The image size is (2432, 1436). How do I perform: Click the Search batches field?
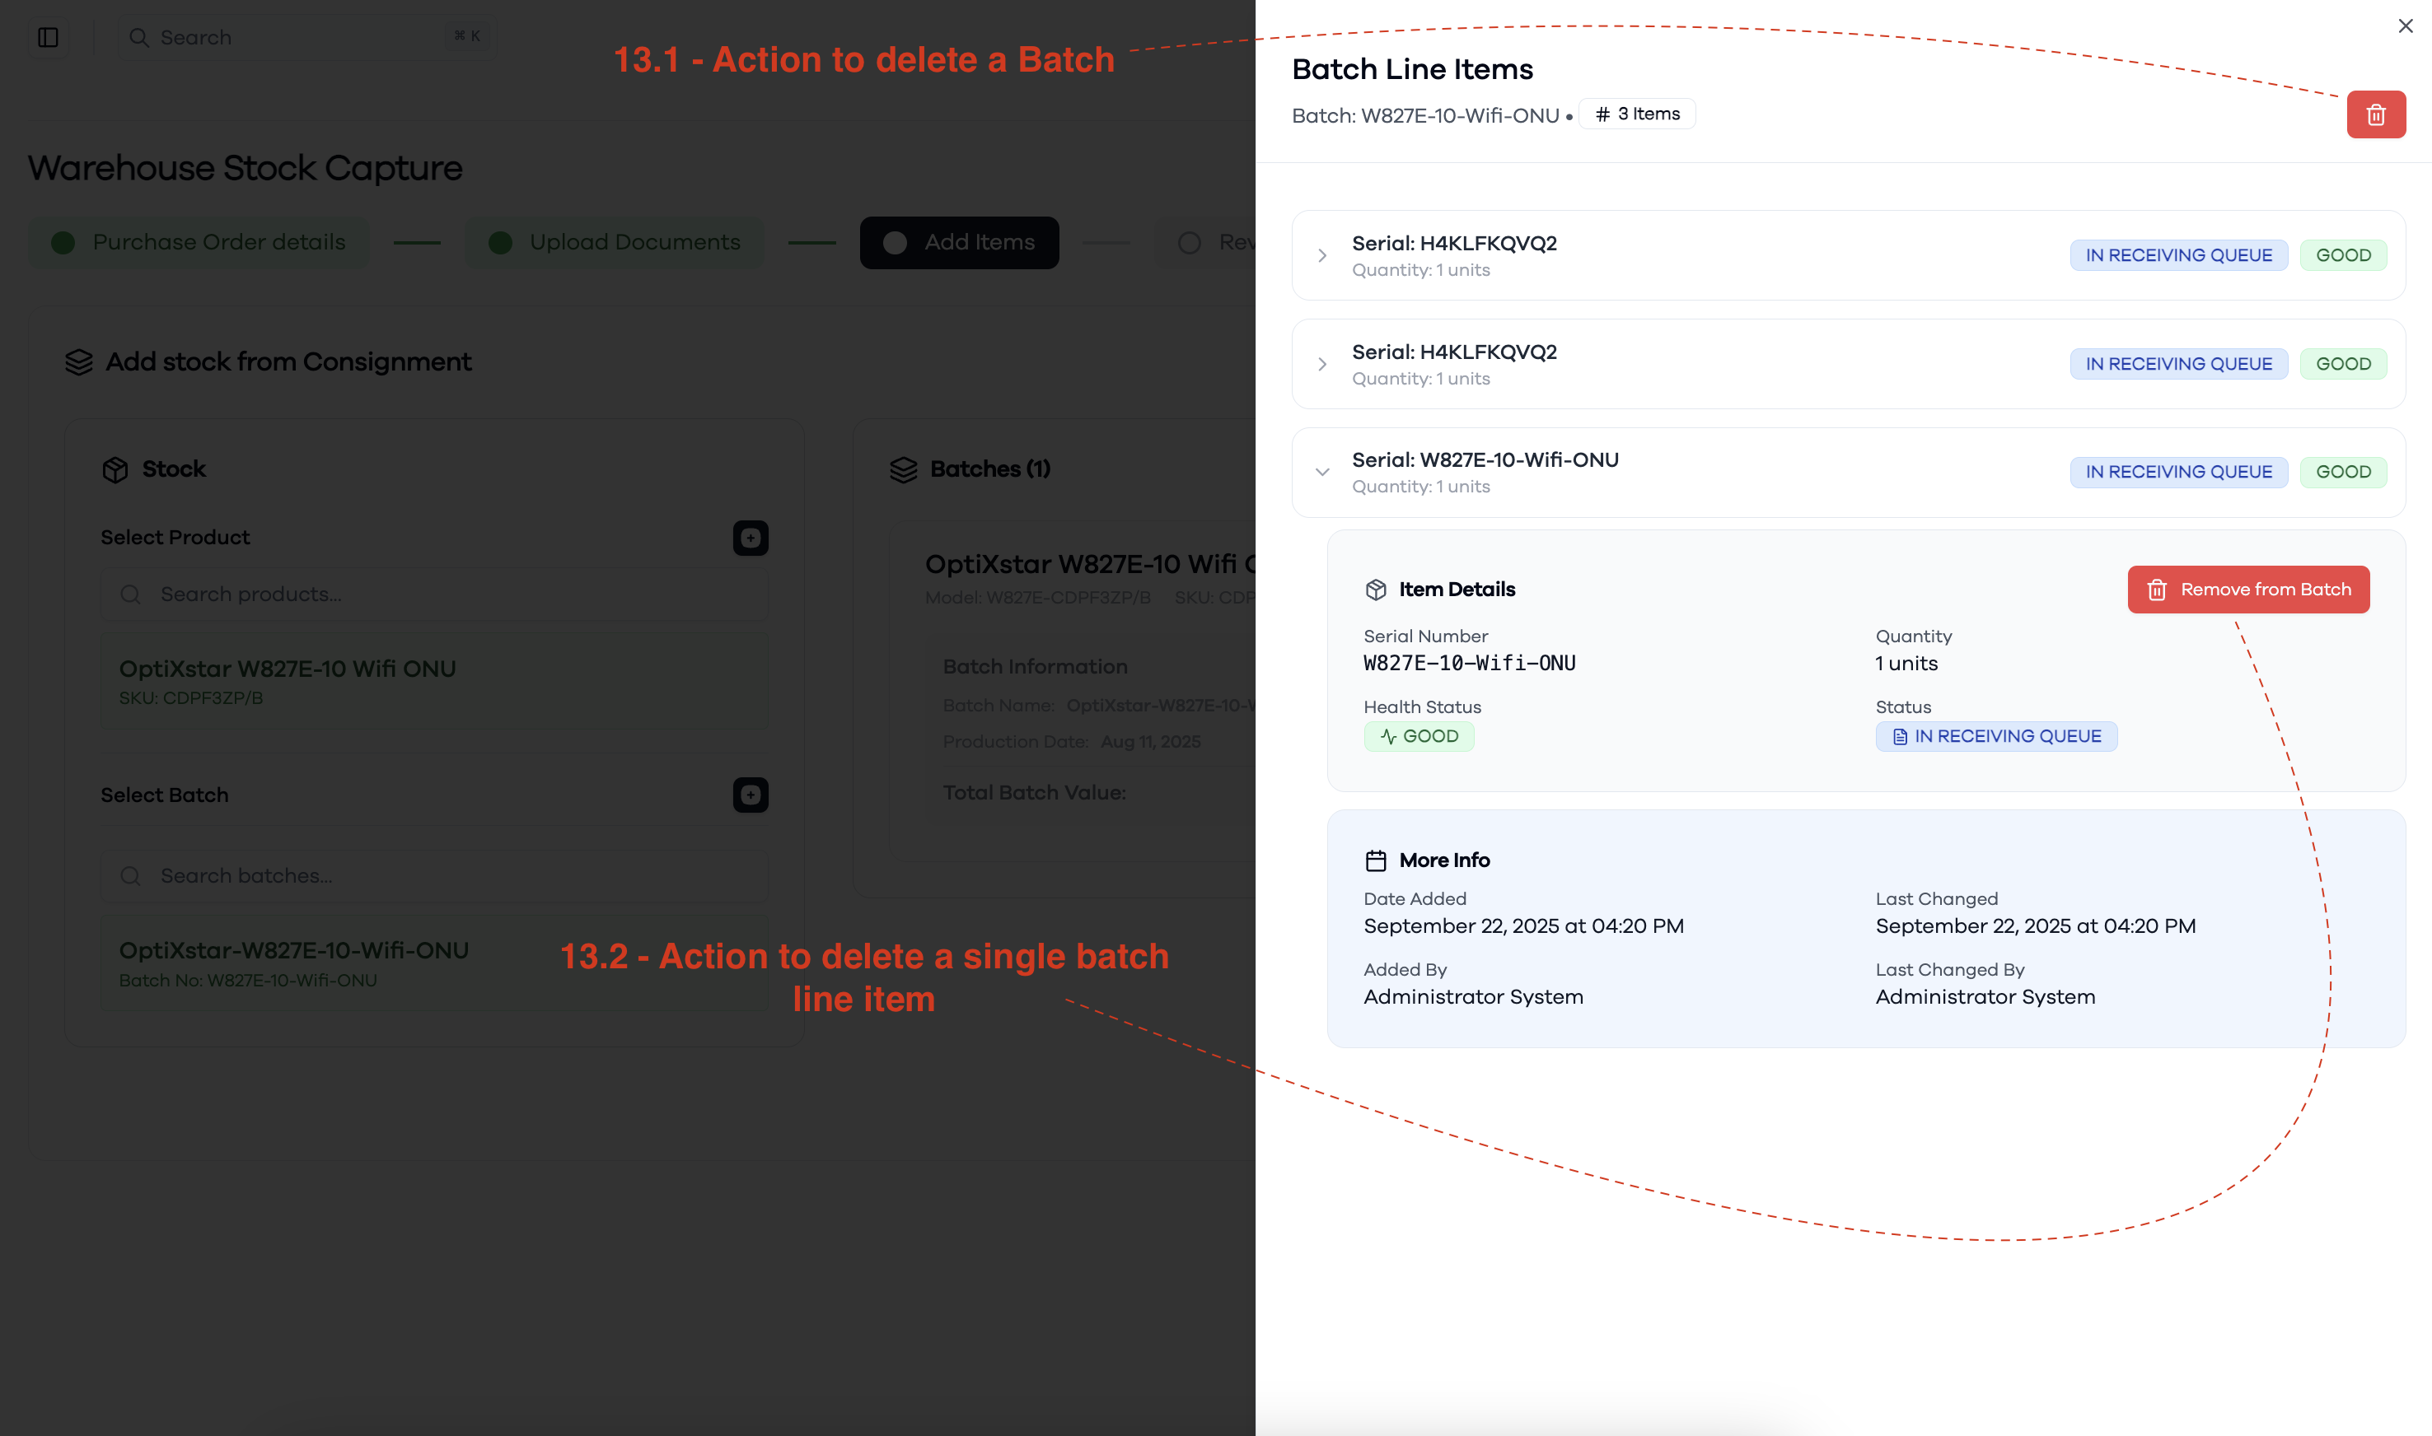coord(435,876)
